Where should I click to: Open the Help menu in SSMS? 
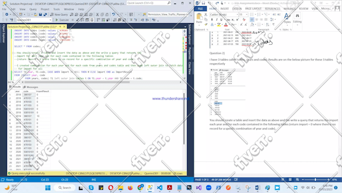pos(81,9)
